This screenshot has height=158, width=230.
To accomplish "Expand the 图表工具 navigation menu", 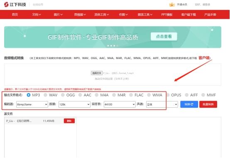I will click(145, 15).
